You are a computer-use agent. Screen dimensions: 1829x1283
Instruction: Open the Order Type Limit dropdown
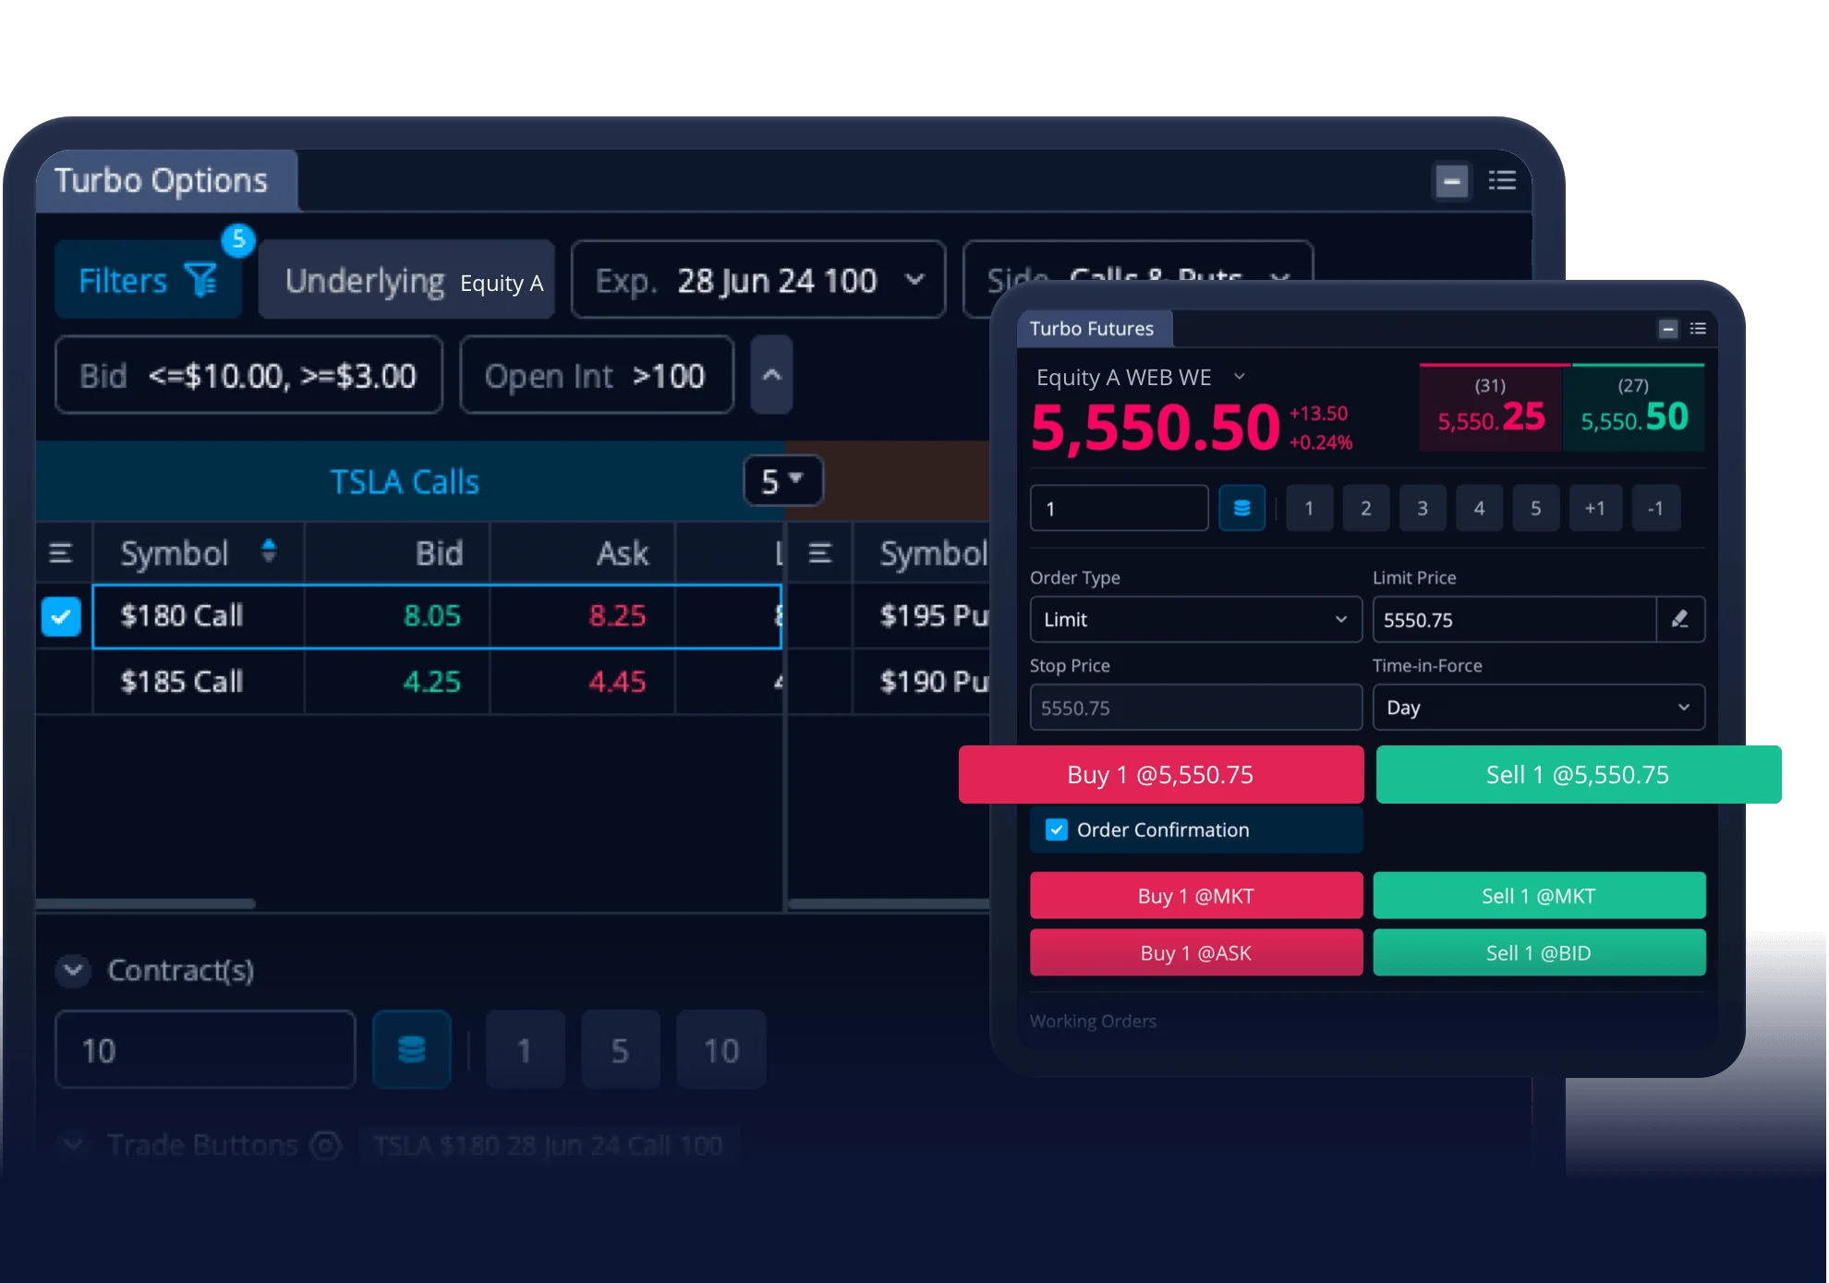coord(1195,620)
